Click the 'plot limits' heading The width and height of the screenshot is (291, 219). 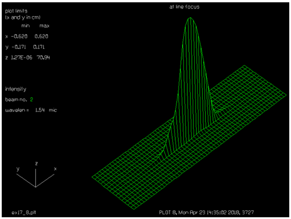coord(16,11)
